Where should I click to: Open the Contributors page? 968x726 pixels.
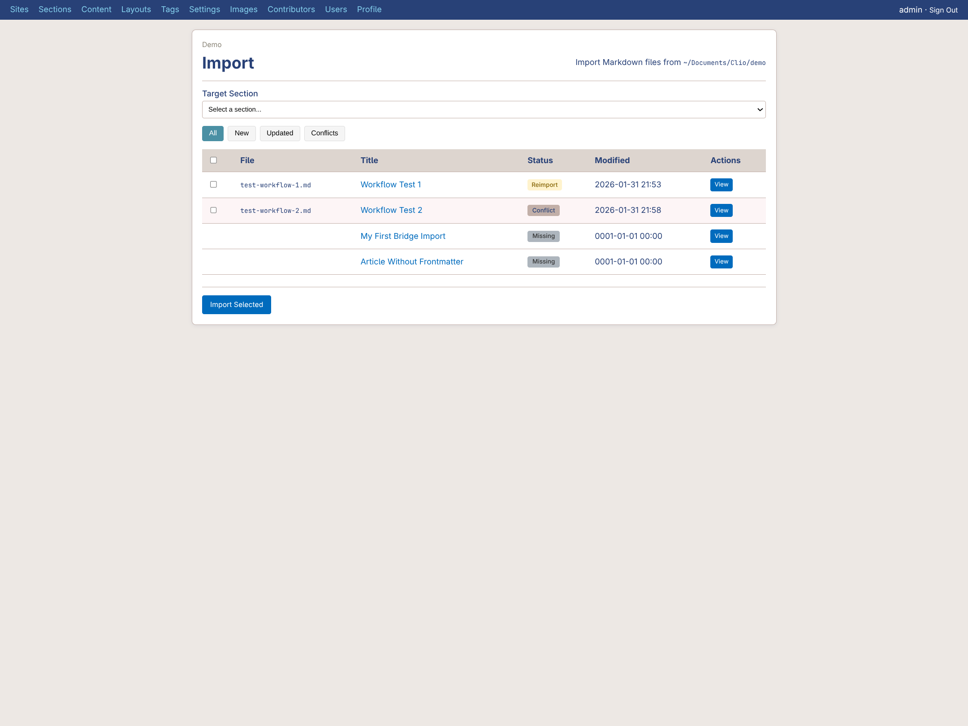point(291,9)
